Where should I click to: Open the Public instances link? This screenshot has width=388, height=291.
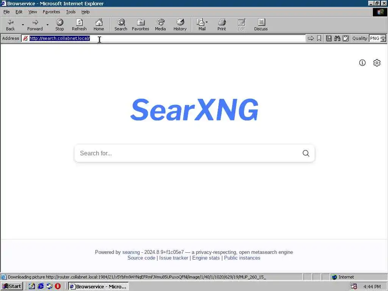point(242,258)
